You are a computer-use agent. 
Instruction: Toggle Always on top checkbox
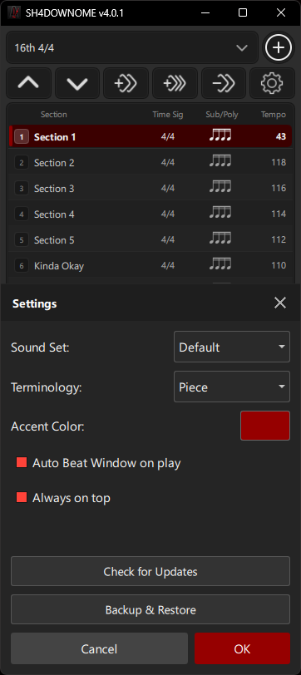pyautogui.click(x=22, y=498)
